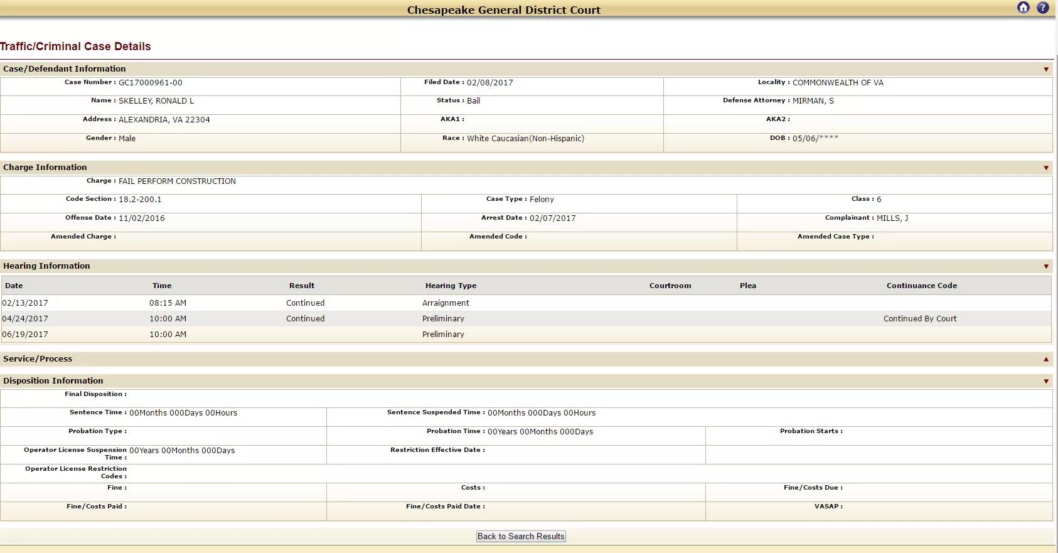This screenshot has width=1058, height=553.
Task: Click Preliminary hearing type for 06/19/2017
Action: (443, 334)
